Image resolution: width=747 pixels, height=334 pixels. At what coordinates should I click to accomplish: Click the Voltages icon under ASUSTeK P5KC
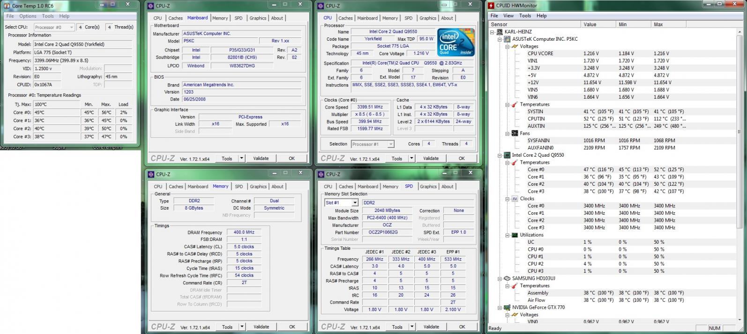point(515,46)
